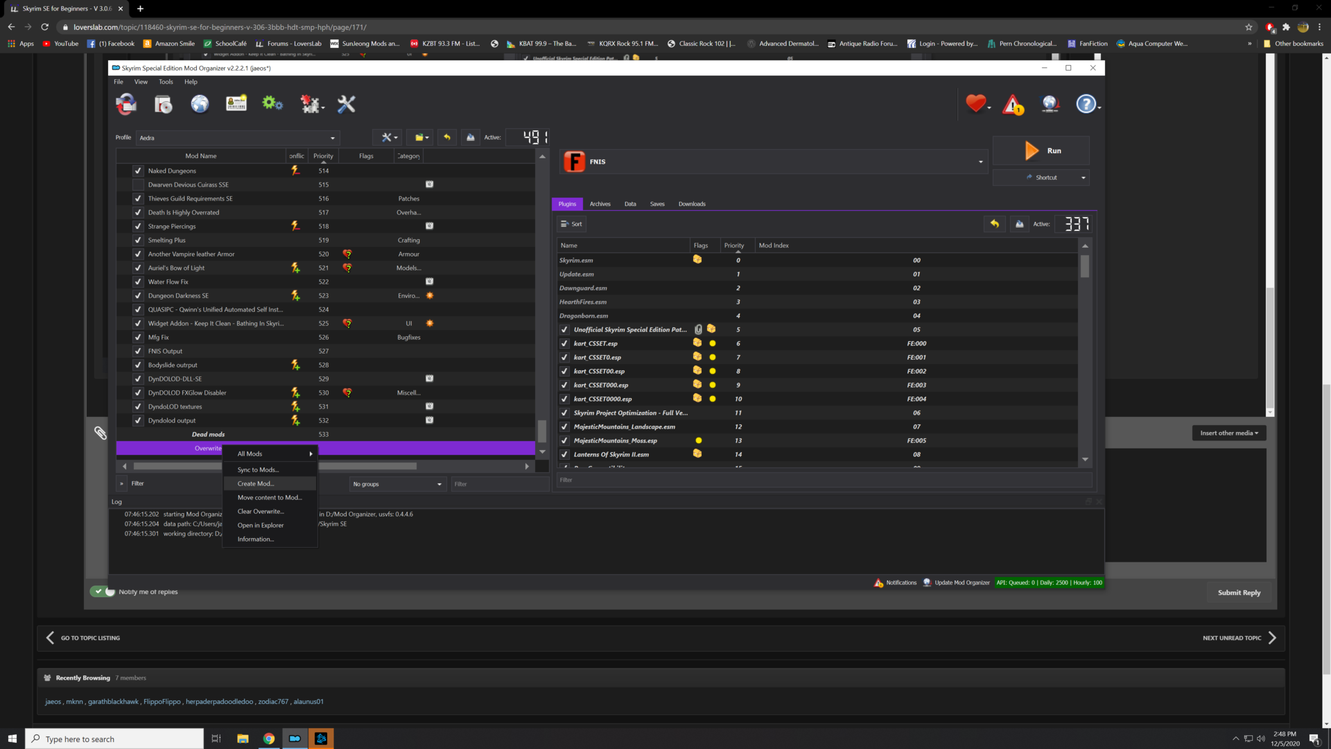Image resolution: width=1331 pixels, height=749 pixels.
Task: Open the Executables gears icon
Action: (x=272, y=104)
